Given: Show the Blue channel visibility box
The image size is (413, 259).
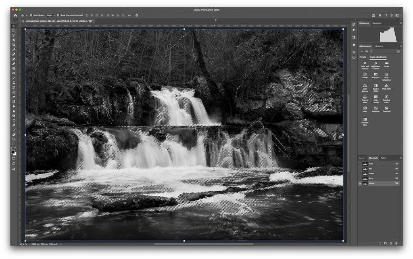Looking at the screenshot, I should tap(360, 178).
